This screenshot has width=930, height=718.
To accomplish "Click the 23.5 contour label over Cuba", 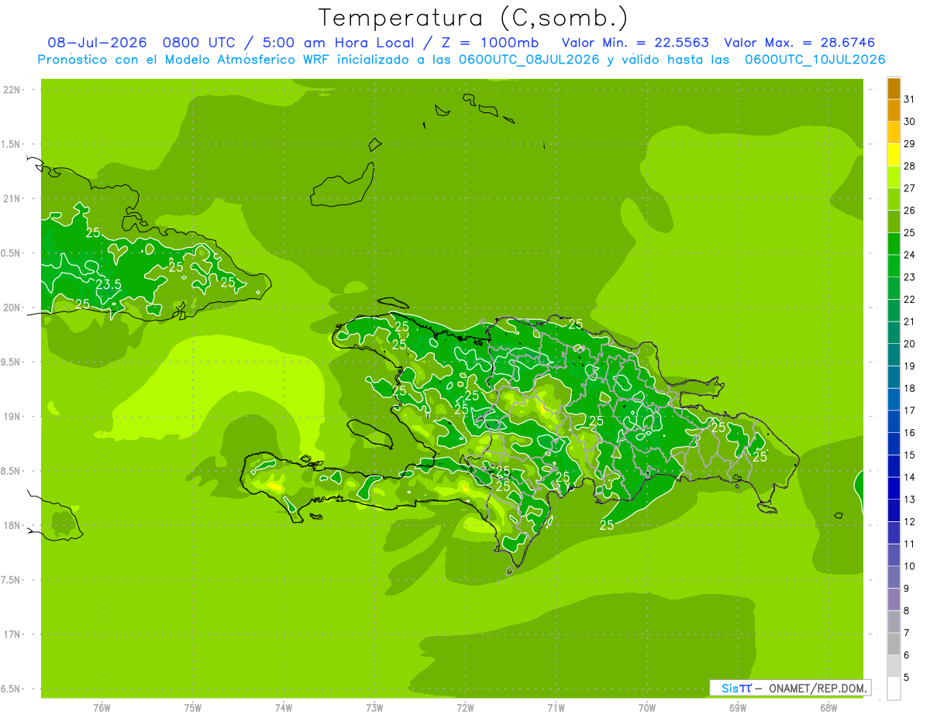I will 108,284.
